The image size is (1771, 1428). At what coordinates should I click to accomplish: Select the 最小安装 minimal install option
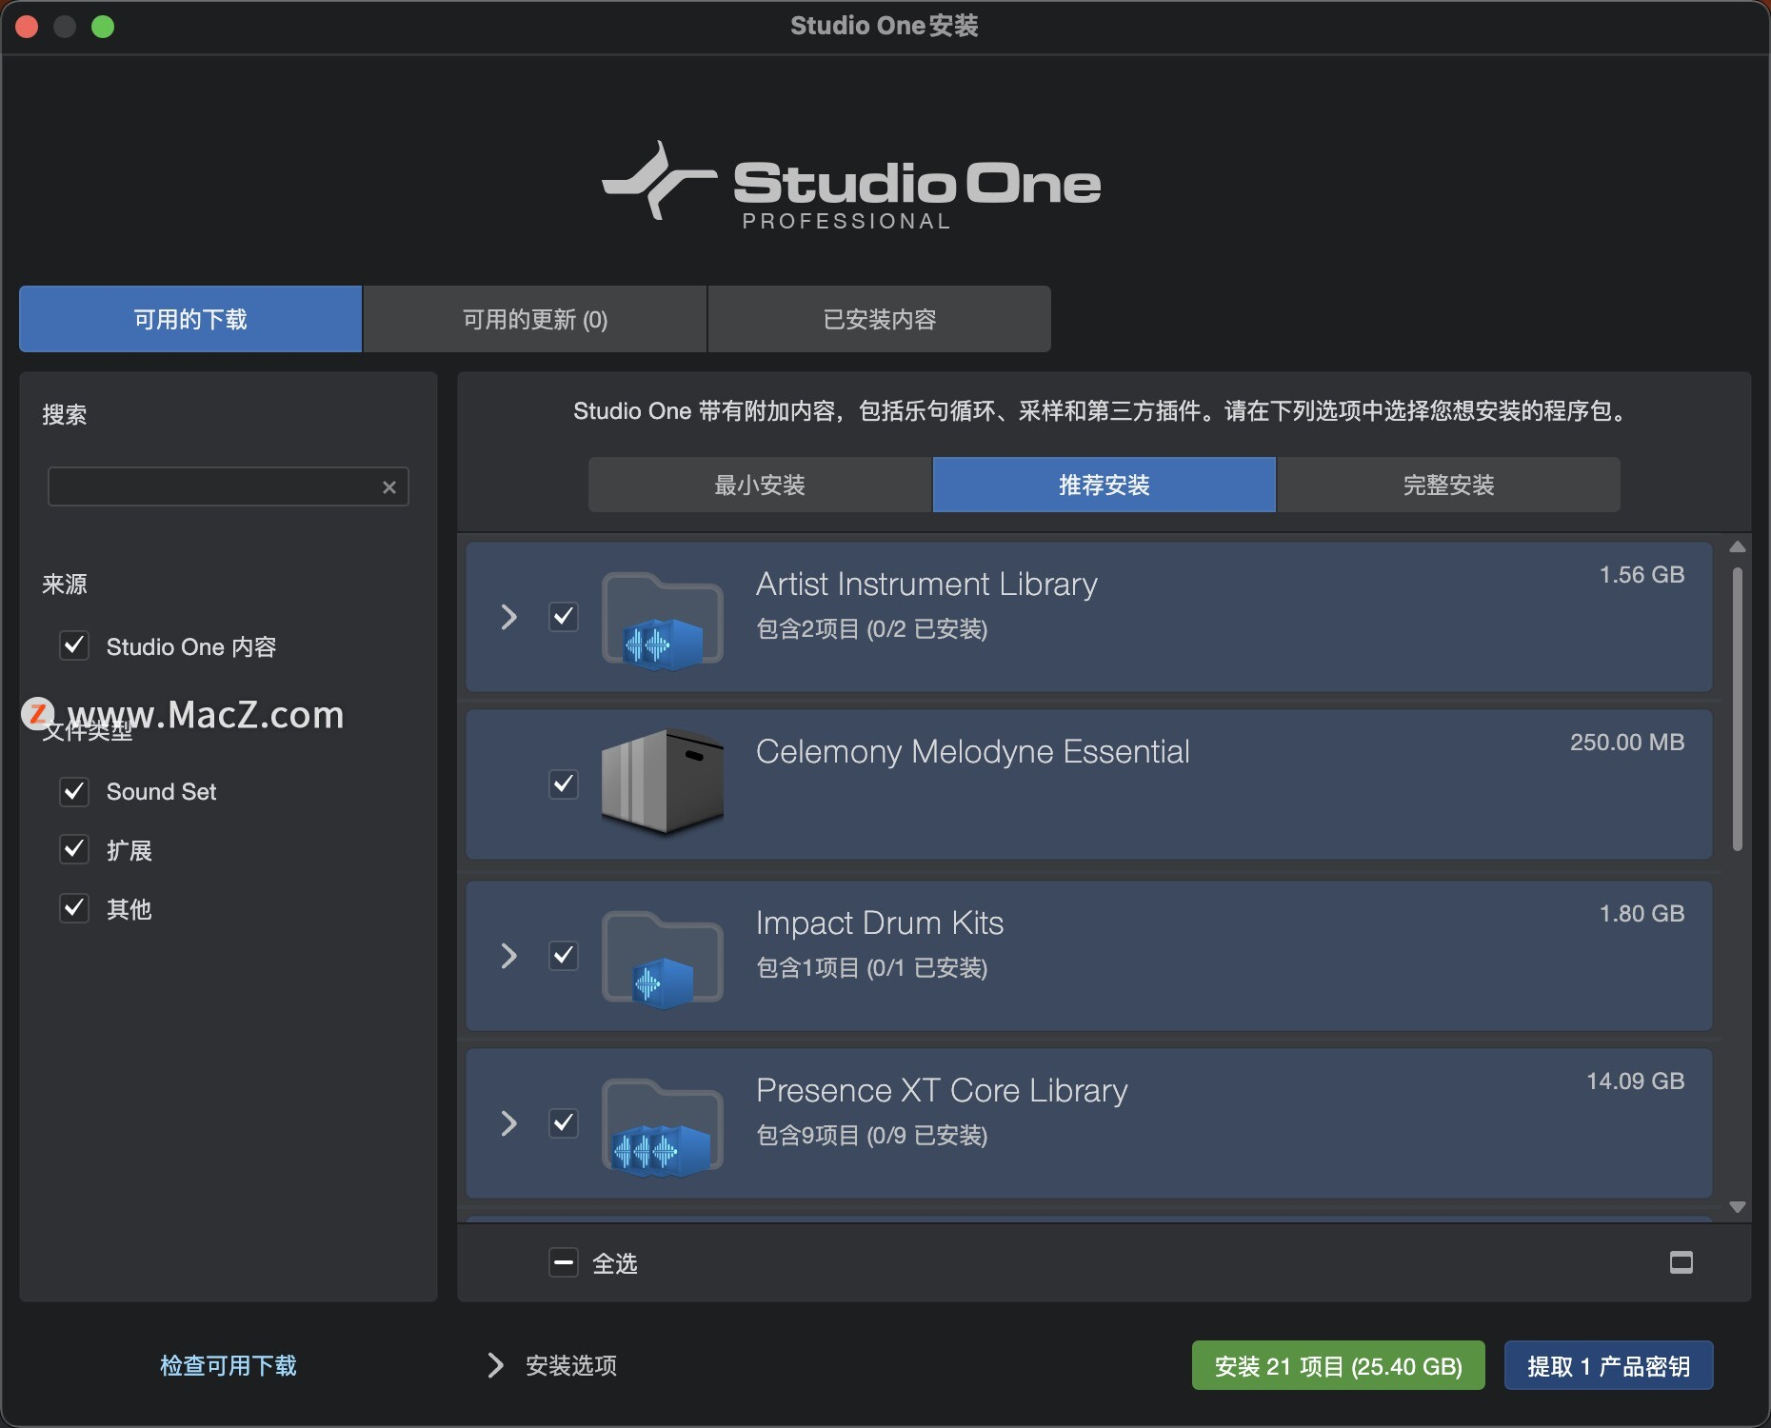(x=760, y=485)
